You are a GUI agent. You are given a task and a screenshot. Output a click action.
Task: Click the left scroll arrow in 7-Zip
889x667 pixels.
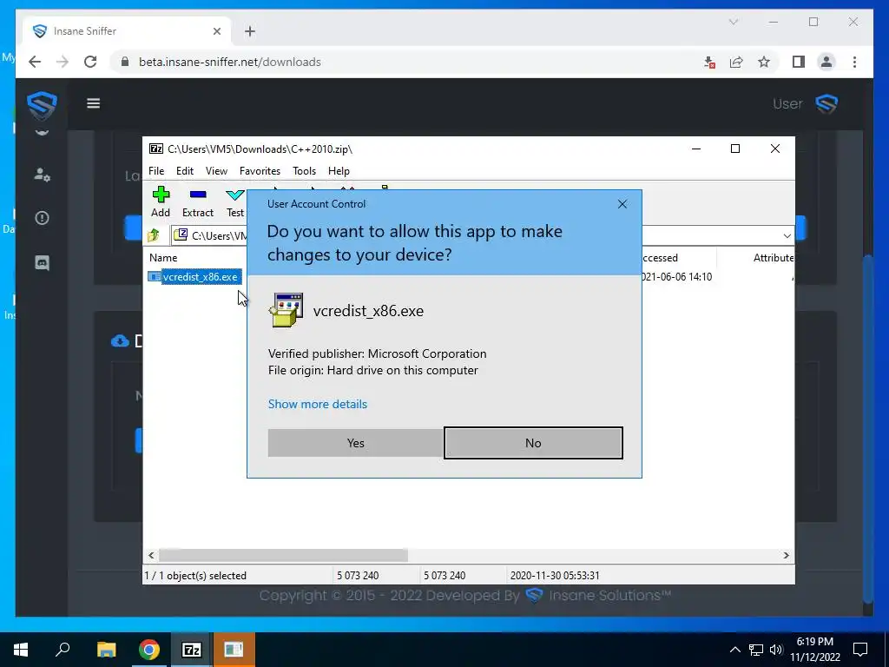click(151, 555)
